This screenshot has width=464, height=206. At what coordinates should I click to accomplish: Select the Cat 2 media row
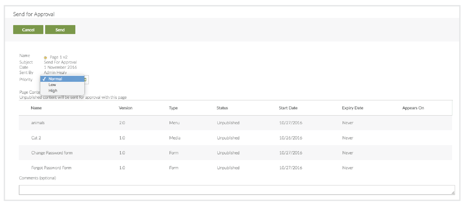(x=36, y=138)
